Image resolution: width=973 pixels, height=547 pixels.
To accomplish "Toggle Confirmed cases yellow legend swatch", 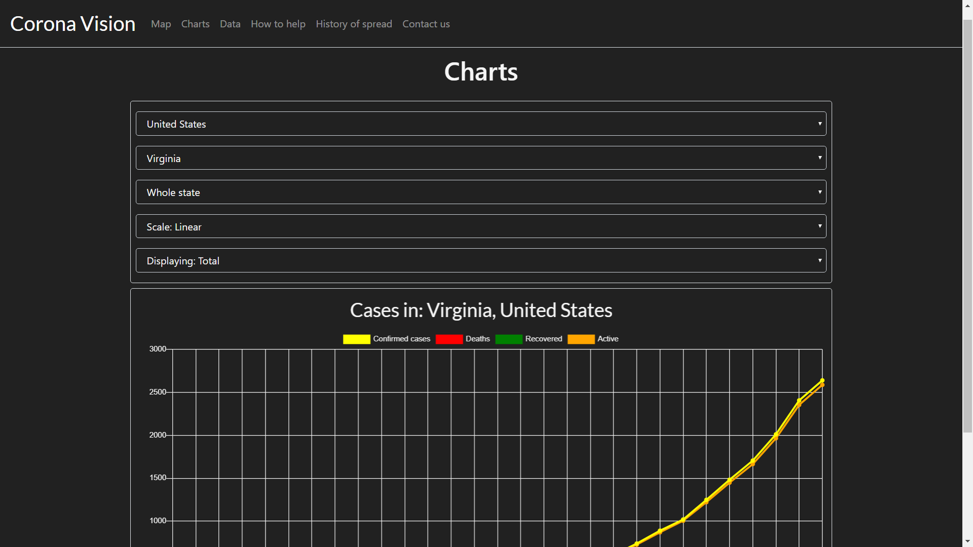I will click(x=356, y=339).
